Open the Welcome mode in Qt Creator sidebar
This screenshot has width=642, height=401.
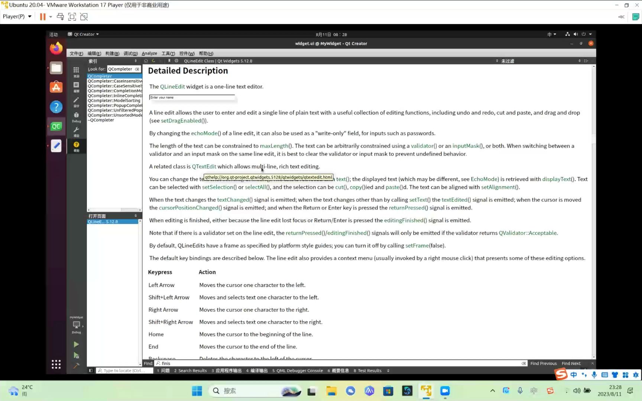click(x=76, y=71)
